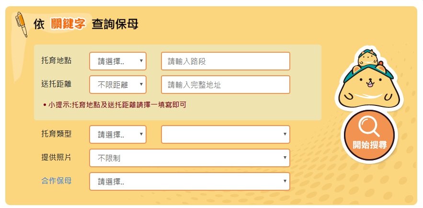Click the 托育類型 field label
Screen dimensions: 423x208
[57, 134]
